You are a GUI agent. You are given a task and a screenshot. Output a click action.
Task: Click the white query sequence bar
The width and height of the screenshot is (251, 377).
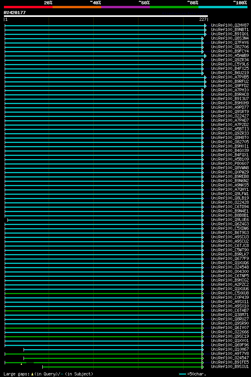tap(105, 16)
